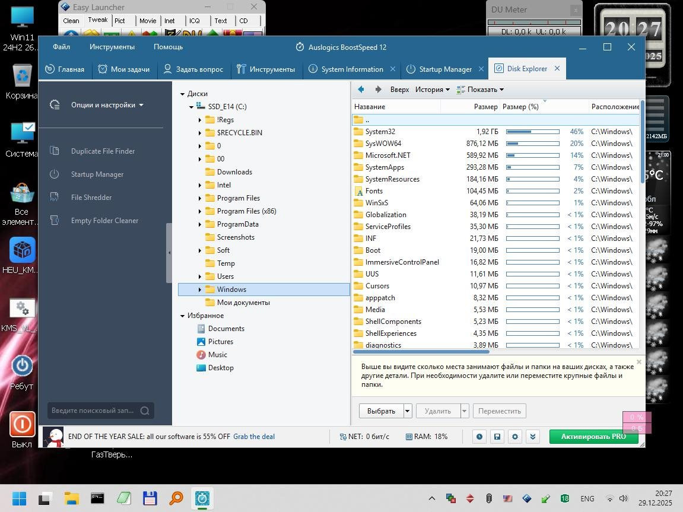This screenshot has height=512, width=683.
Task: Sort by Размер column header
Action: (x=485, y=107)
